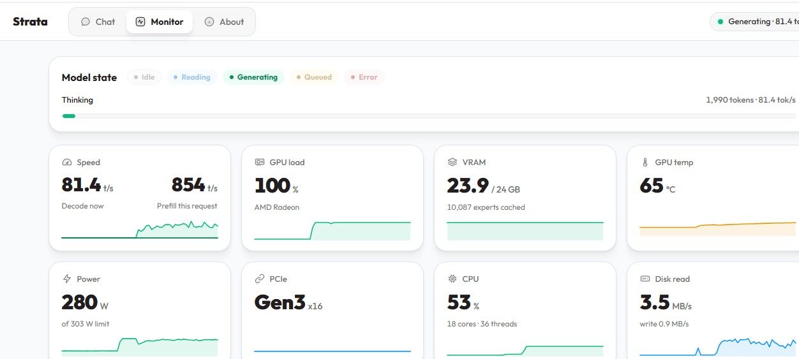Screen dimensions: 799x359
Task: Open the Chat tab
Action: point(98,22)
